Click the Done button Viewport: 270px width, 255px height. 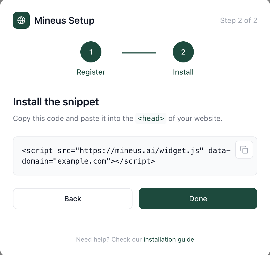(x=198, y=199)
